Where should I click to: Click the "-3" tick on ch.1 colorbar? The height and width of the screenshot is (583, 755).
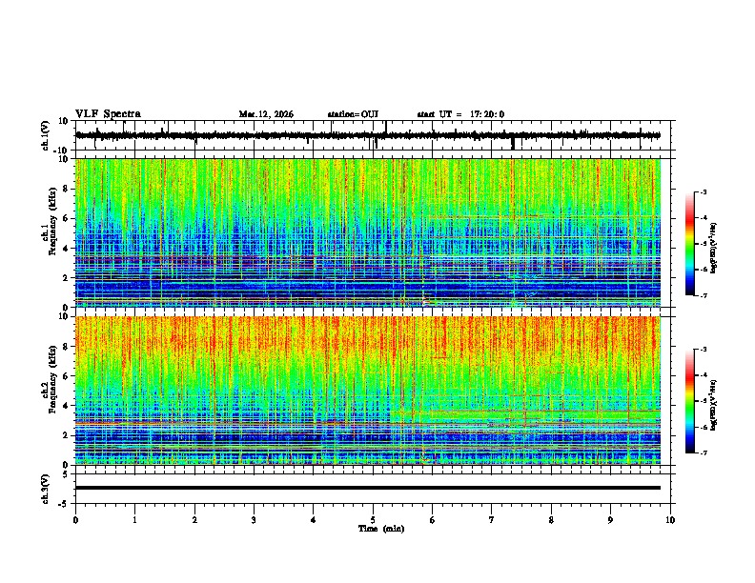[703, 191]
